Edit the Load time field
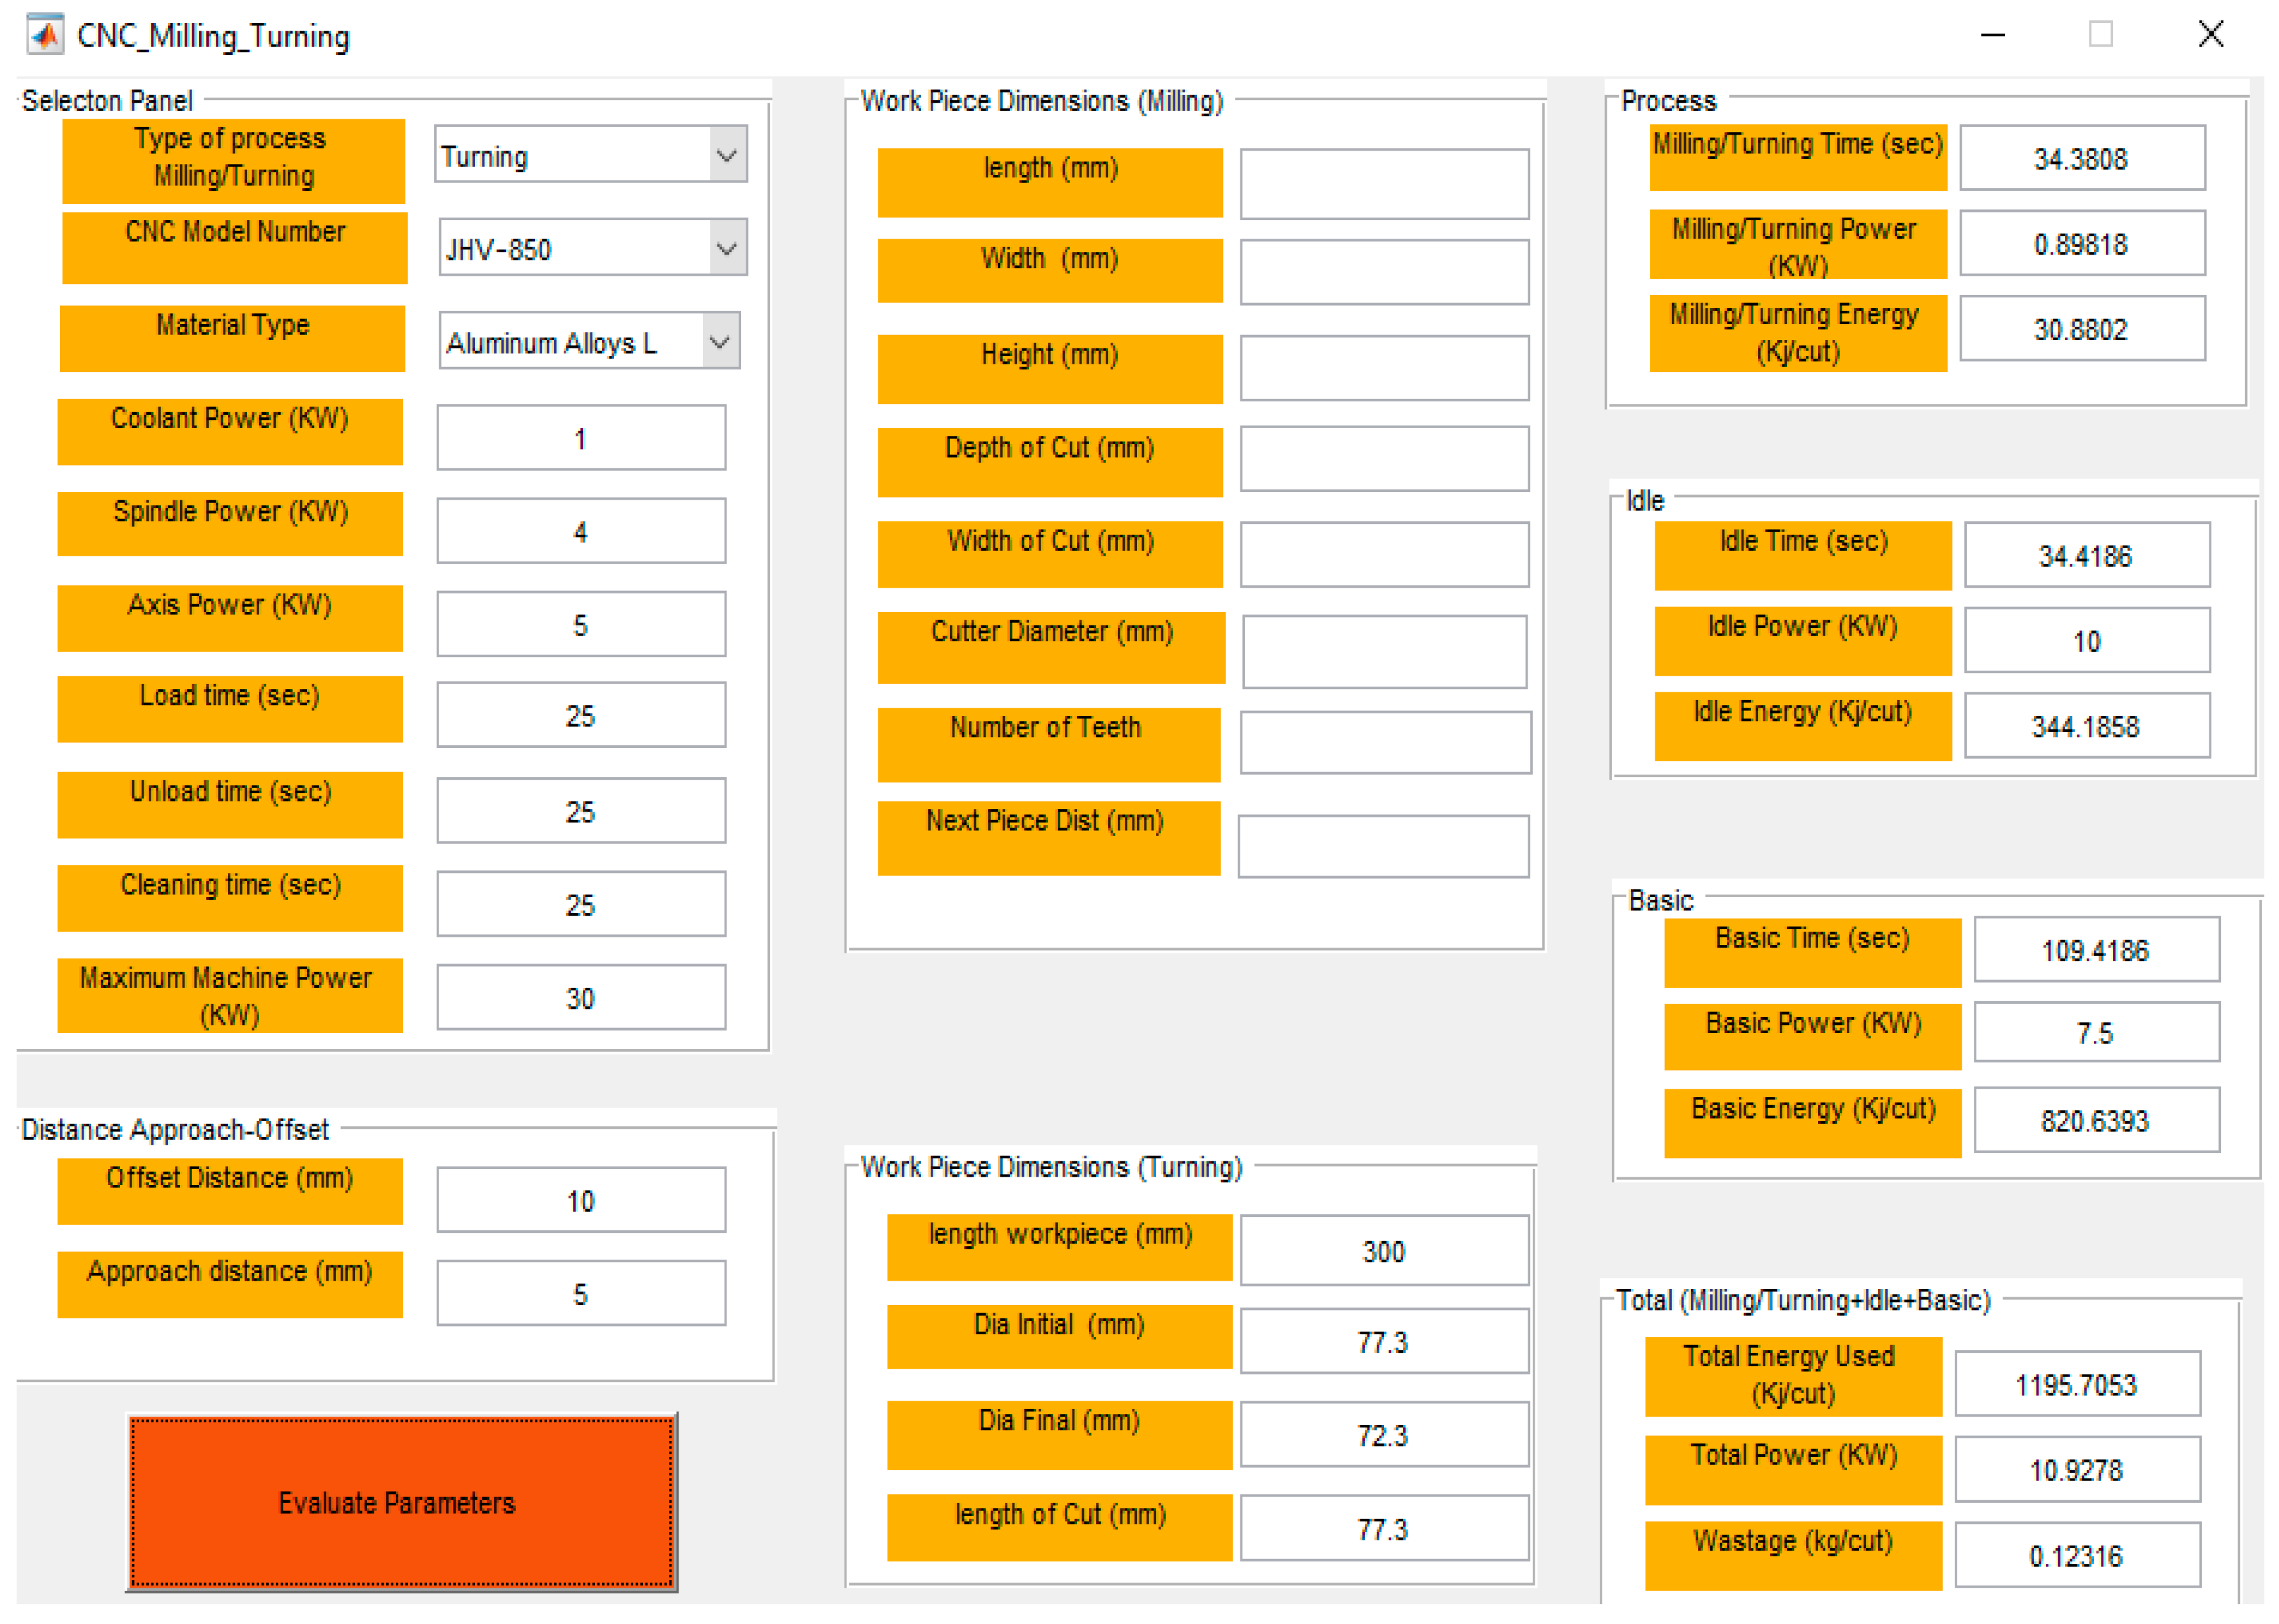This screenshot has width=2279, height=1624. (x=580, y=715)
